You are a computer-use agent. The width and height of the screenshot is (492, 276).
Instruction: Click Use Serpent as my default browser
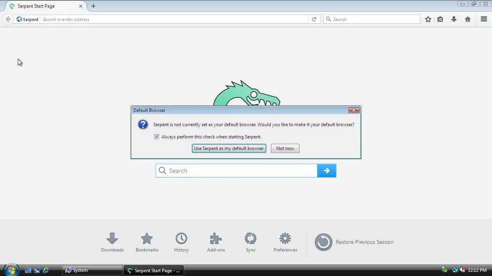[229, 148]
